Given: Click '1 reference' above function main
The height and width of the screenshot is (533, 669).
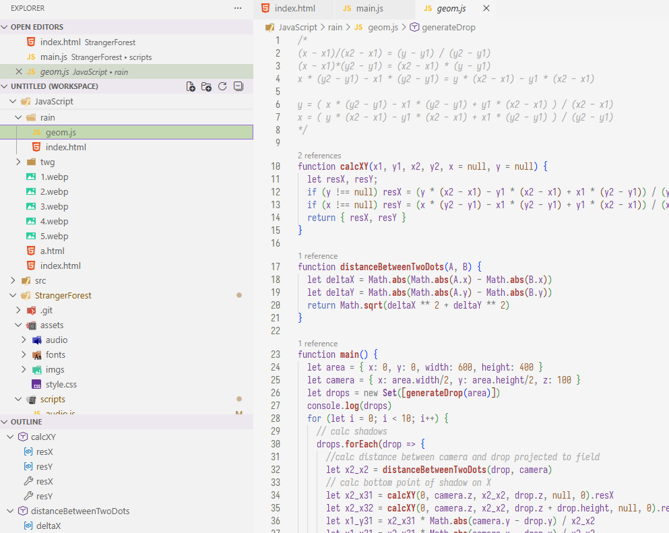Looking at the screenshot, I should (318, 344).
